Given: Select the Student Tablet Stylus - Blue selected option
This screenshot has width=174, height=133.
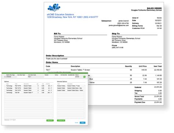Looking at the screenshot, I should click(70, 88).
